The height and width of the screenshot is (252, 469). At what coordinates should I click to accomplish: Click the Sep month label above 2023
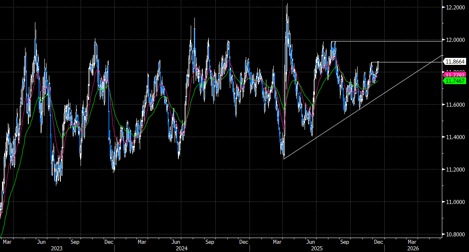pos(75,242)
